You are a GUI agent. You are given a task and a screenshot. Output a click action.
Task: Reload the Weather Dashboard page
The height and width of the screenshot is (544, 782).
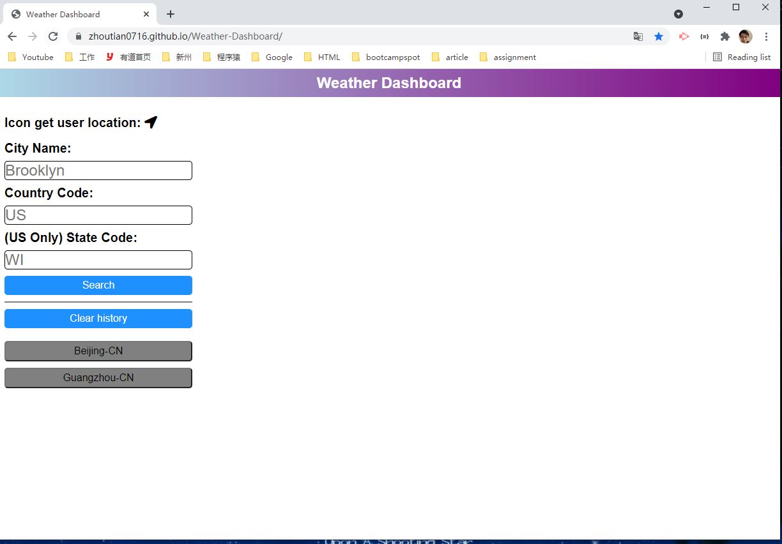pos(53,36)
